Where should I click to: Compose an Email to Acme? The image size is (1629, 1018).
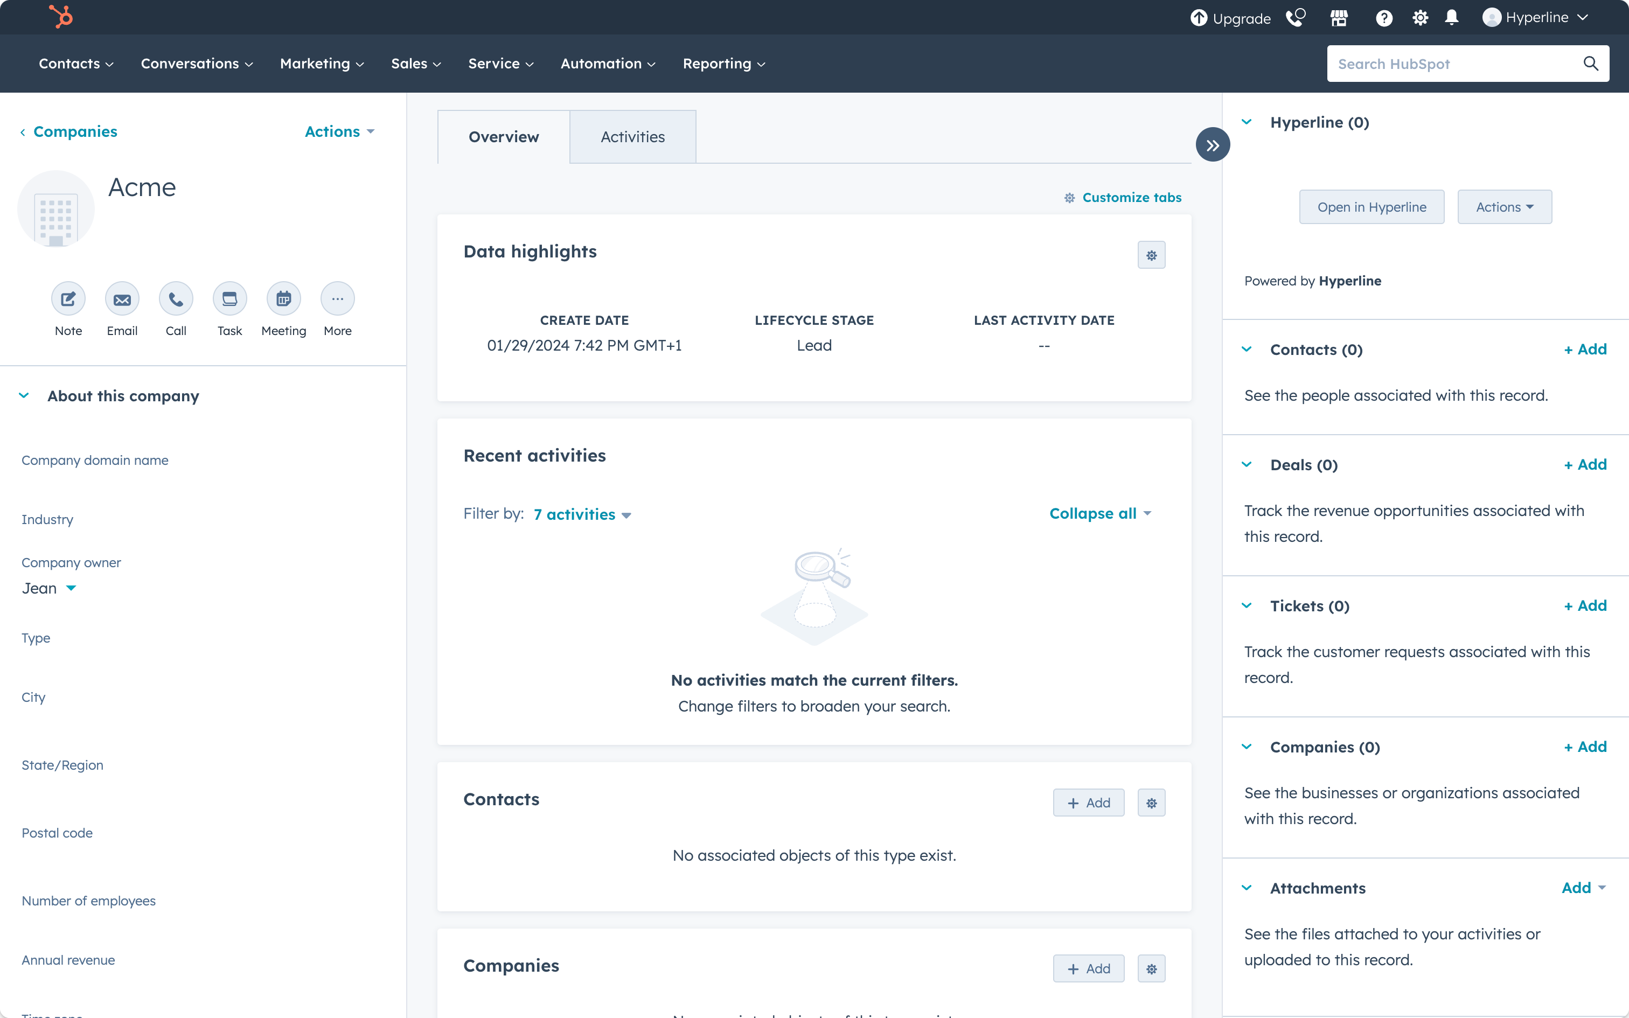tap(122, 299)
